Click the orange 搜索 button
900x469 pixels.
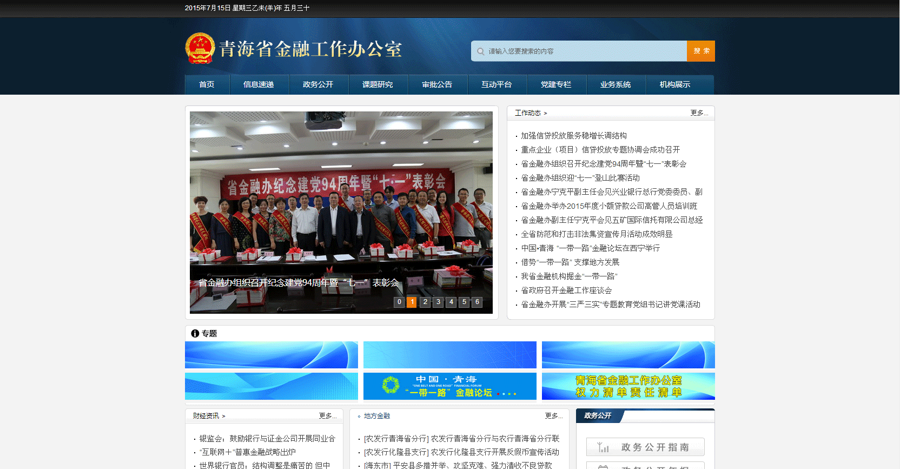[x=701, y=51]
